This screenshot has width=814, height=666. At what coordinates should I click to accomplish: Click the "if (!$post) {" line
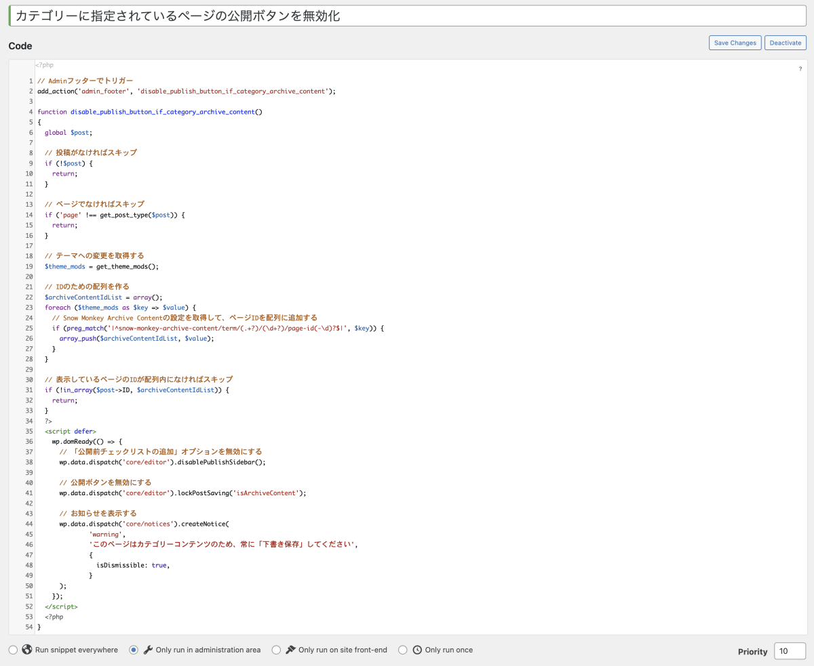click(69, 163)
